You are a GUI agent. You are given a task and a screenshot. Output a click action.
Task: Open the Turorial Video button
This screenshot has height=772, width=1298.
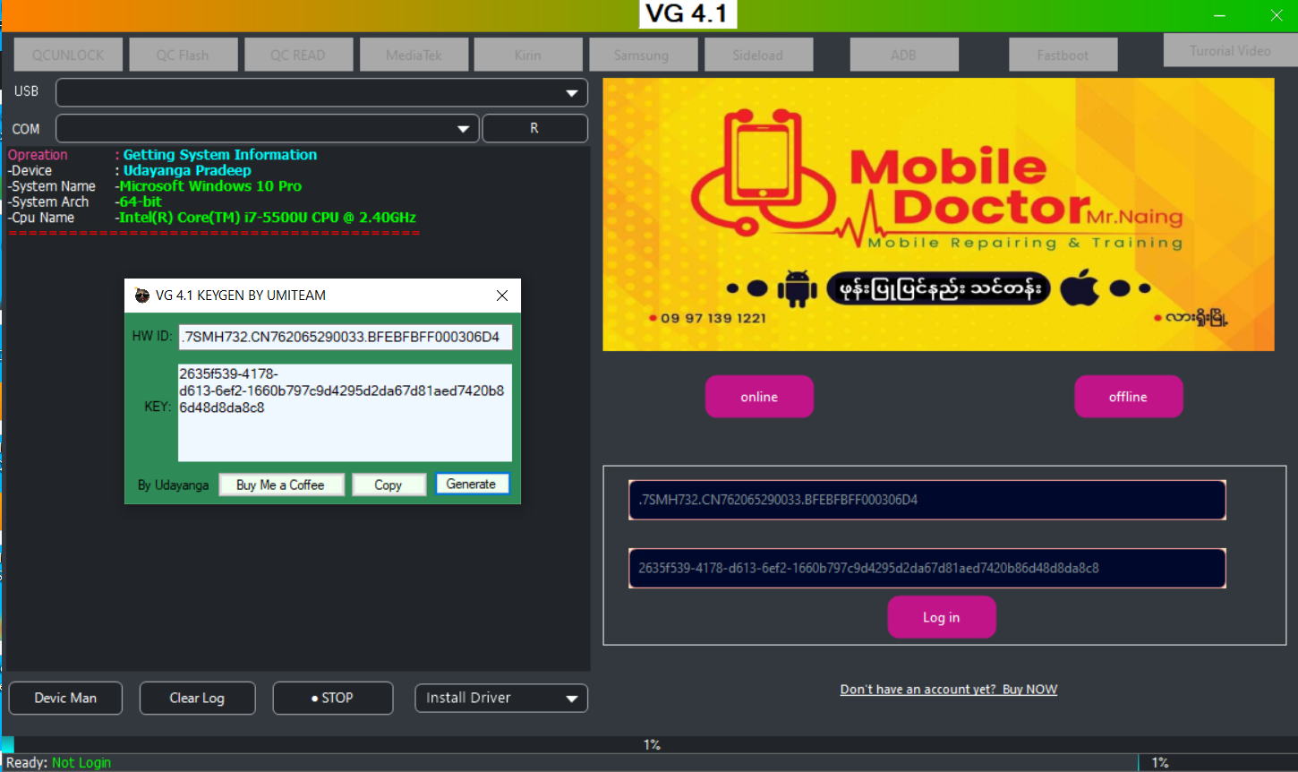pyautogui.click(x=1230, y=50)
